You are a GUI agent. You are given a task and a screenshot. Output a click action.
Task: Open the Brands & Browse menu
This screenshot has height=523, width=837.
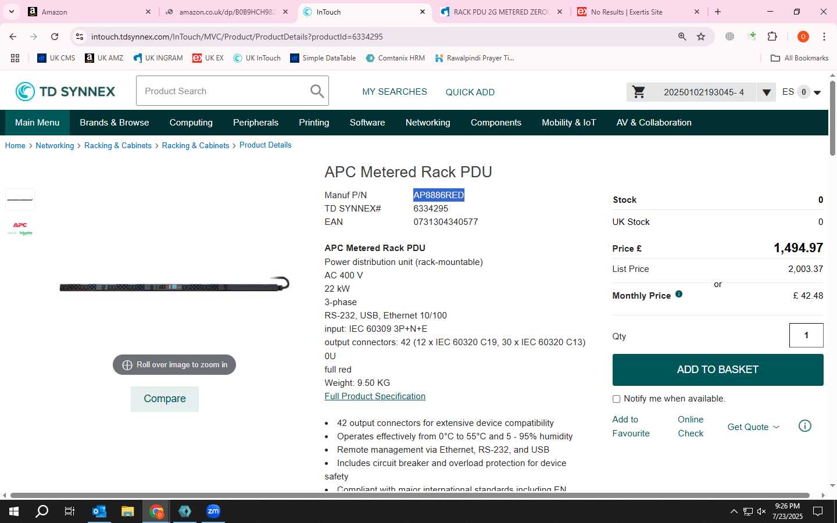[115, 123]
